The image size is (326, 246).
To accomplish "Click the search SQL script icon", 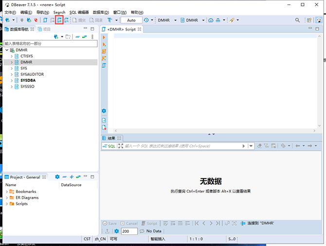I will coord(66,20).
